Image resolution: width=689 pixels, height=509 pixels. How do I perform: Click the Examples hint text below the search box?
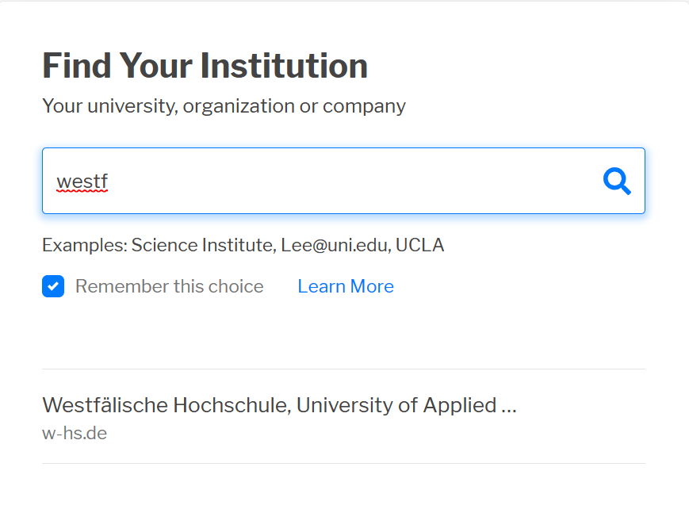pyautogui.click(x=243, y=245)
